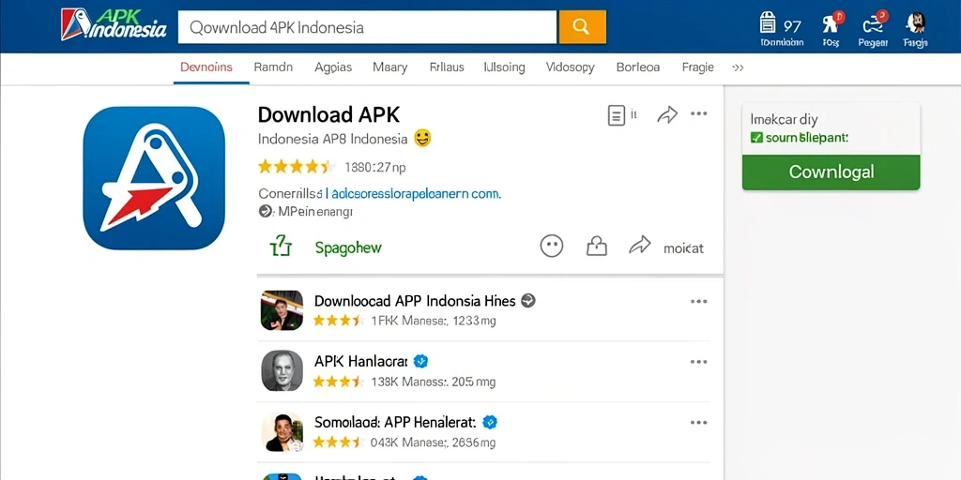Screen dimensions: 961x480
Task: Select the Maary tab
Action: 389,67
